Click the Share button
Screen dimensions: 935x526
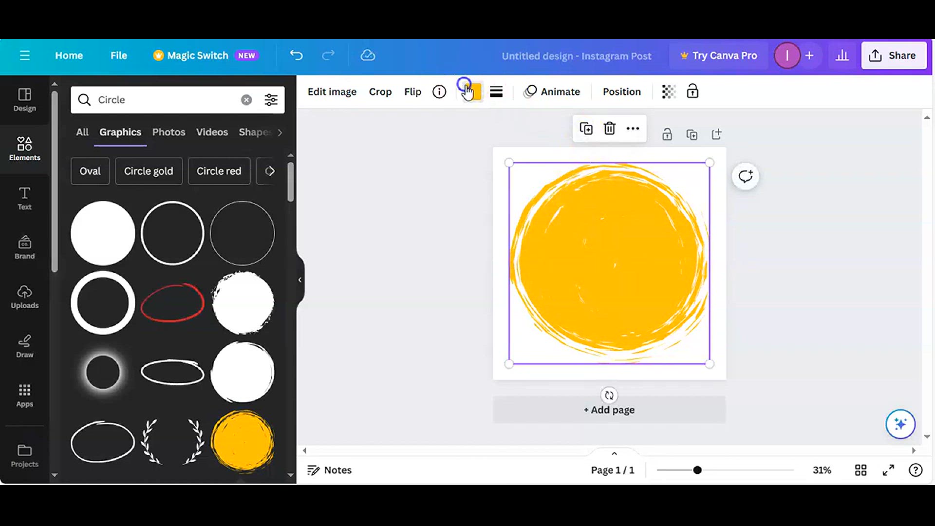(894, 56)
